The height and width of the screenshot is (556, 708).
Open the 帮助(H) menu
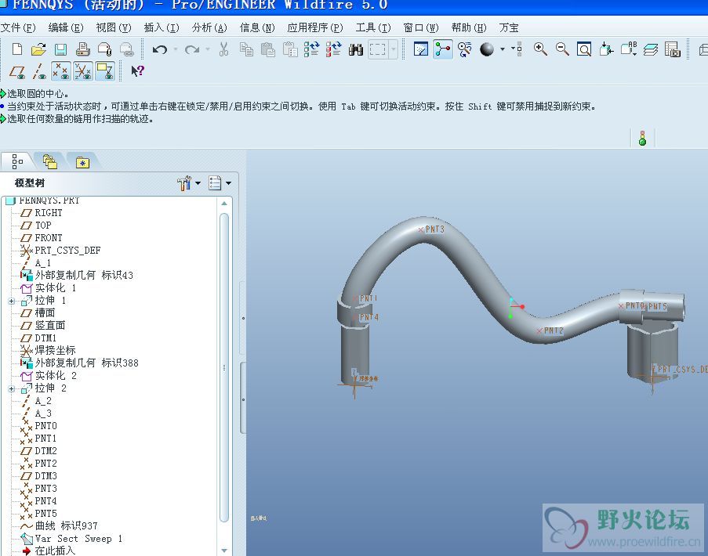point(469,28)
